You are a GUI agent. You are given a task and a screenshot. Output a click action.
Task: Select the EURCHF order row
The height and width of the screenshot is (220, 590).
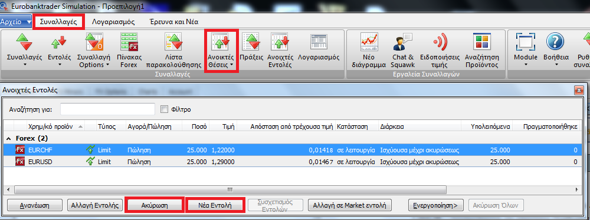292,150
